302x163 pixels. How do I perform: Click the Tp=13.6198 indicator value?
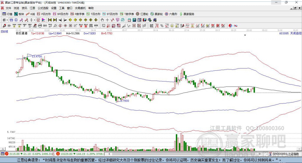tap(37, 34)
